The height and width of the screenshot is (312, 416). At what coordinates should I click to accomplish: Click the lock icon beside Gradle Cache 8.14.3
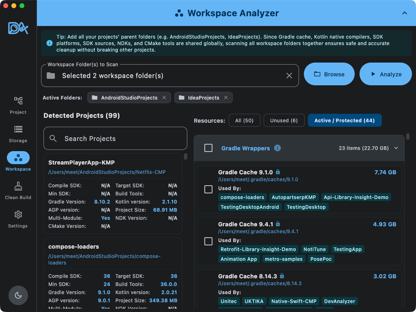click(282, 276)
